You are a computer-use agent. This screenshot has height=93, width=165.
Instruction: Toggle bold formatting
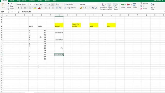18,8
